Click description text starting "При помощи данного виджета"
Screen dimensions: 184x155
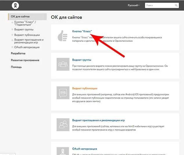120,68
